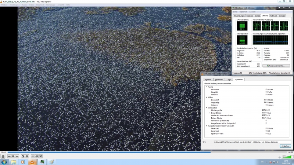Screen dimensions: 294x165
Task: Open the Windows Start menu
Action: [x=4, y=162]
